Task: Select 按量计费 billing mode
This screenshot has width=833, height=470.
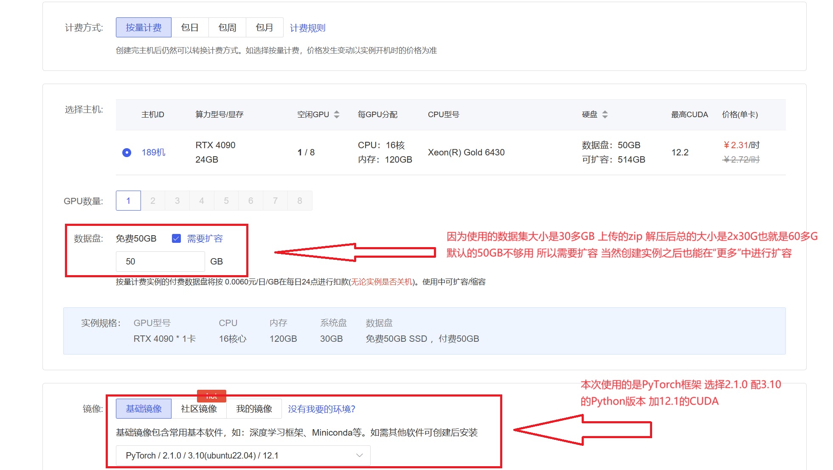Action: (144, 28)
